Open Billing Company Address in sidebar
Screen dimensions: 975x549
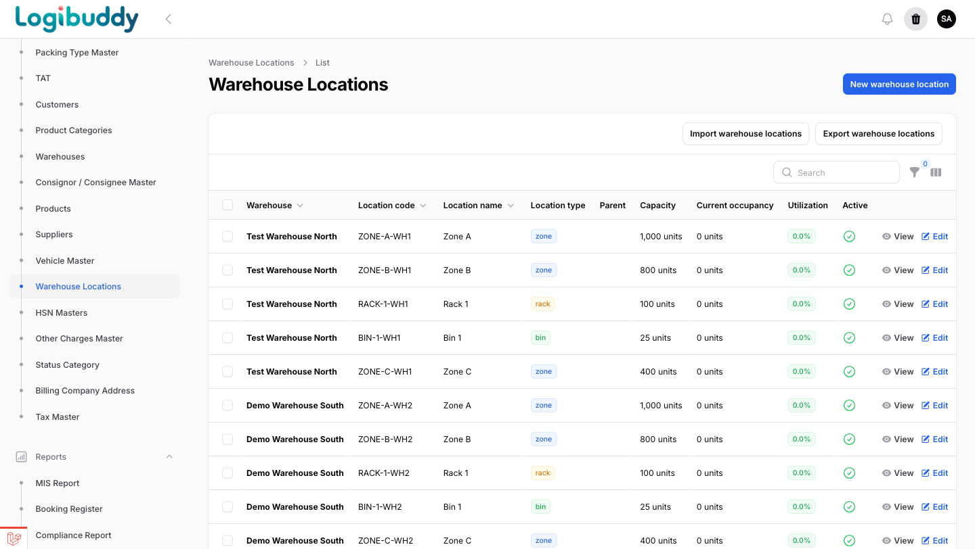[x=85, y=391]
